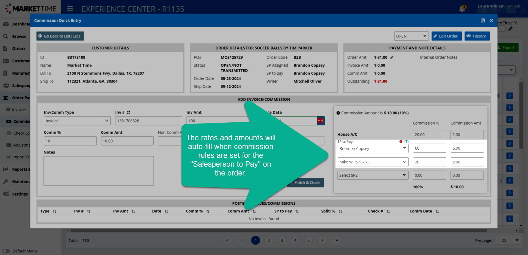
Task: Click the outstanding amount $ 81.00
Action: click(381, 81)
